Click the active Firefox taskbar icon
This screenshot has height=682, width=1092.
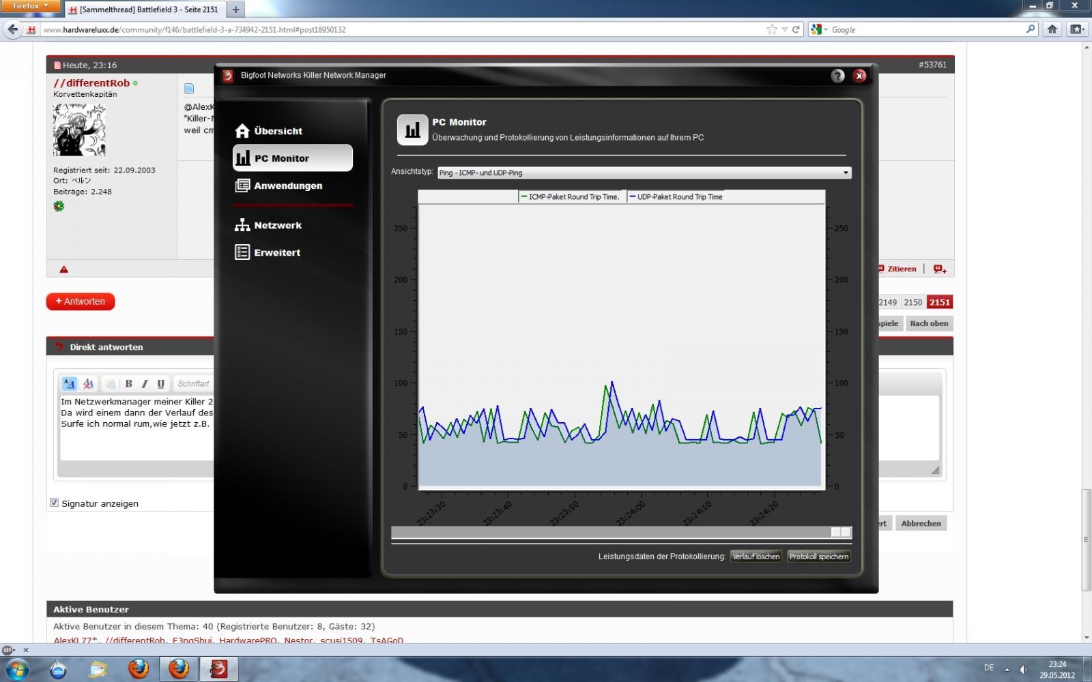click(x=179, y=669)
